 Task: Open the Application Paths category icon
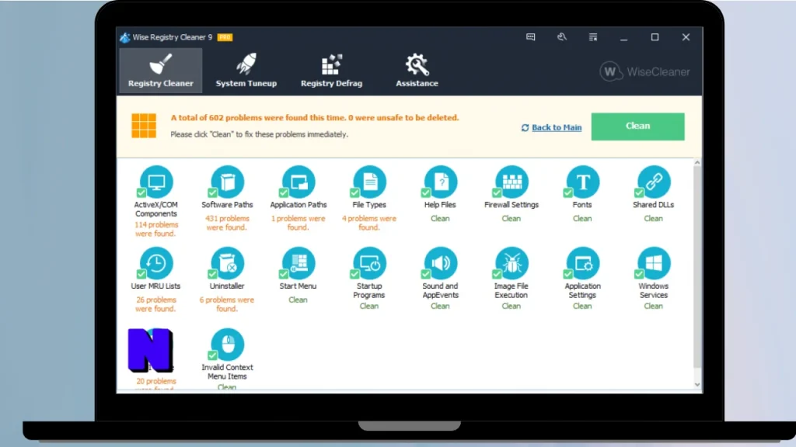(298, 182)
